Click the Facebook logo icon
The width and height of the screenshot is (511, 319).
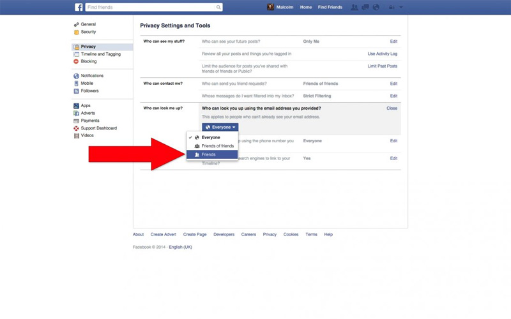coord(79,7)
